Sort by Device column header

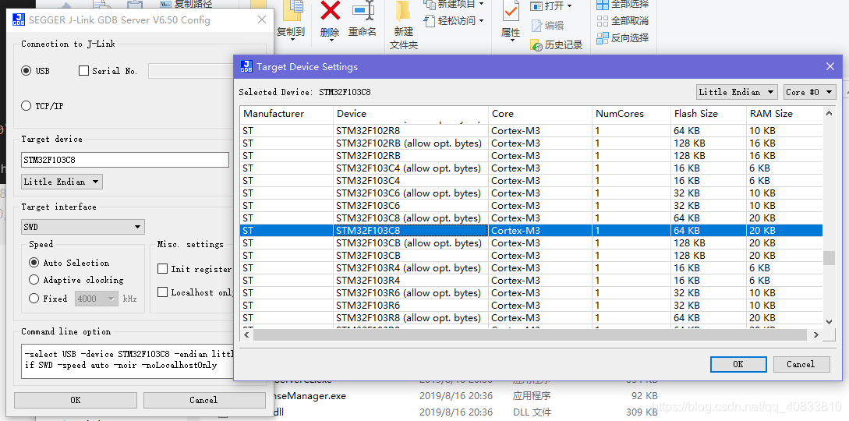pyautogui.click(x=410, y=114)
